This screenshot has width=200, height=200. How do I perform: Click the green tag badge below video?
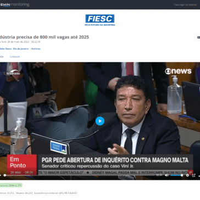click(11, 185)
